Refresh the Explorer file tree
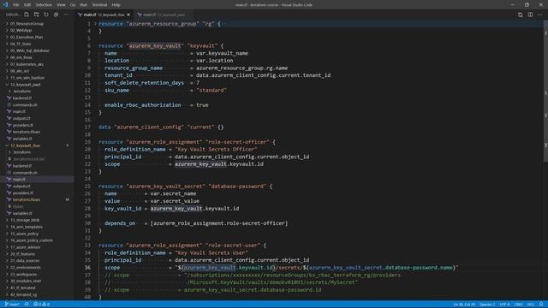Screen dimensions: 548x308 [x=46, y=15]
